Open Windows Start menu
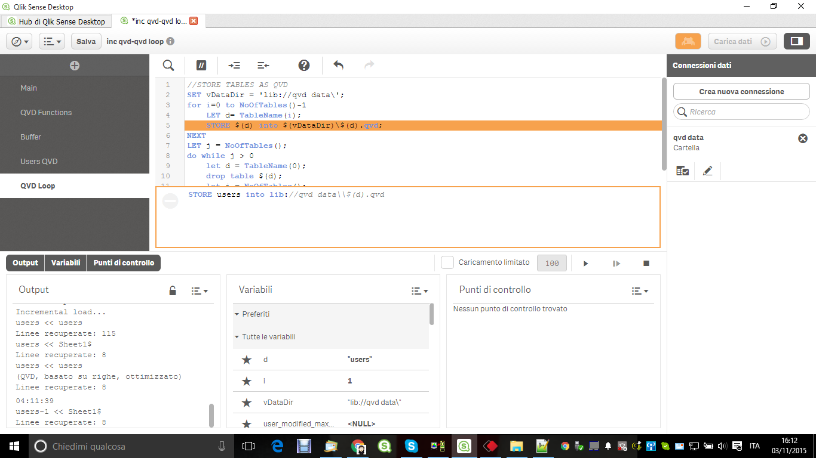 pyautogui.click(x=14, y=445)
